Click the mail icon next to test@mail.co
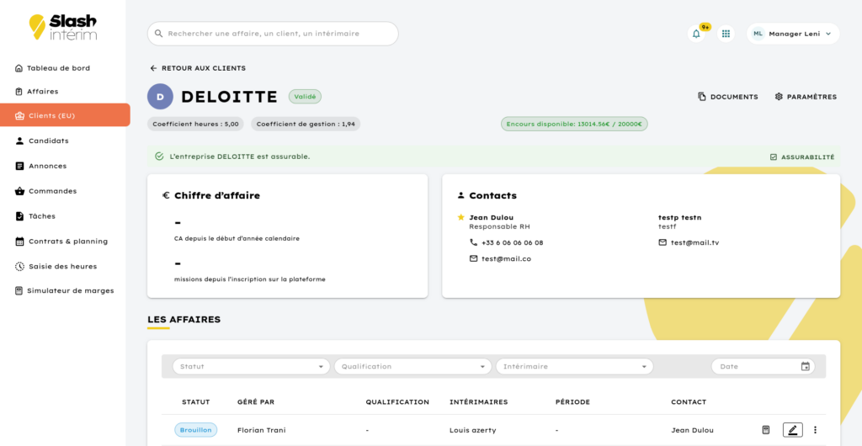The image size is (862, 446). pyautogui.click(x=473, y=258)
